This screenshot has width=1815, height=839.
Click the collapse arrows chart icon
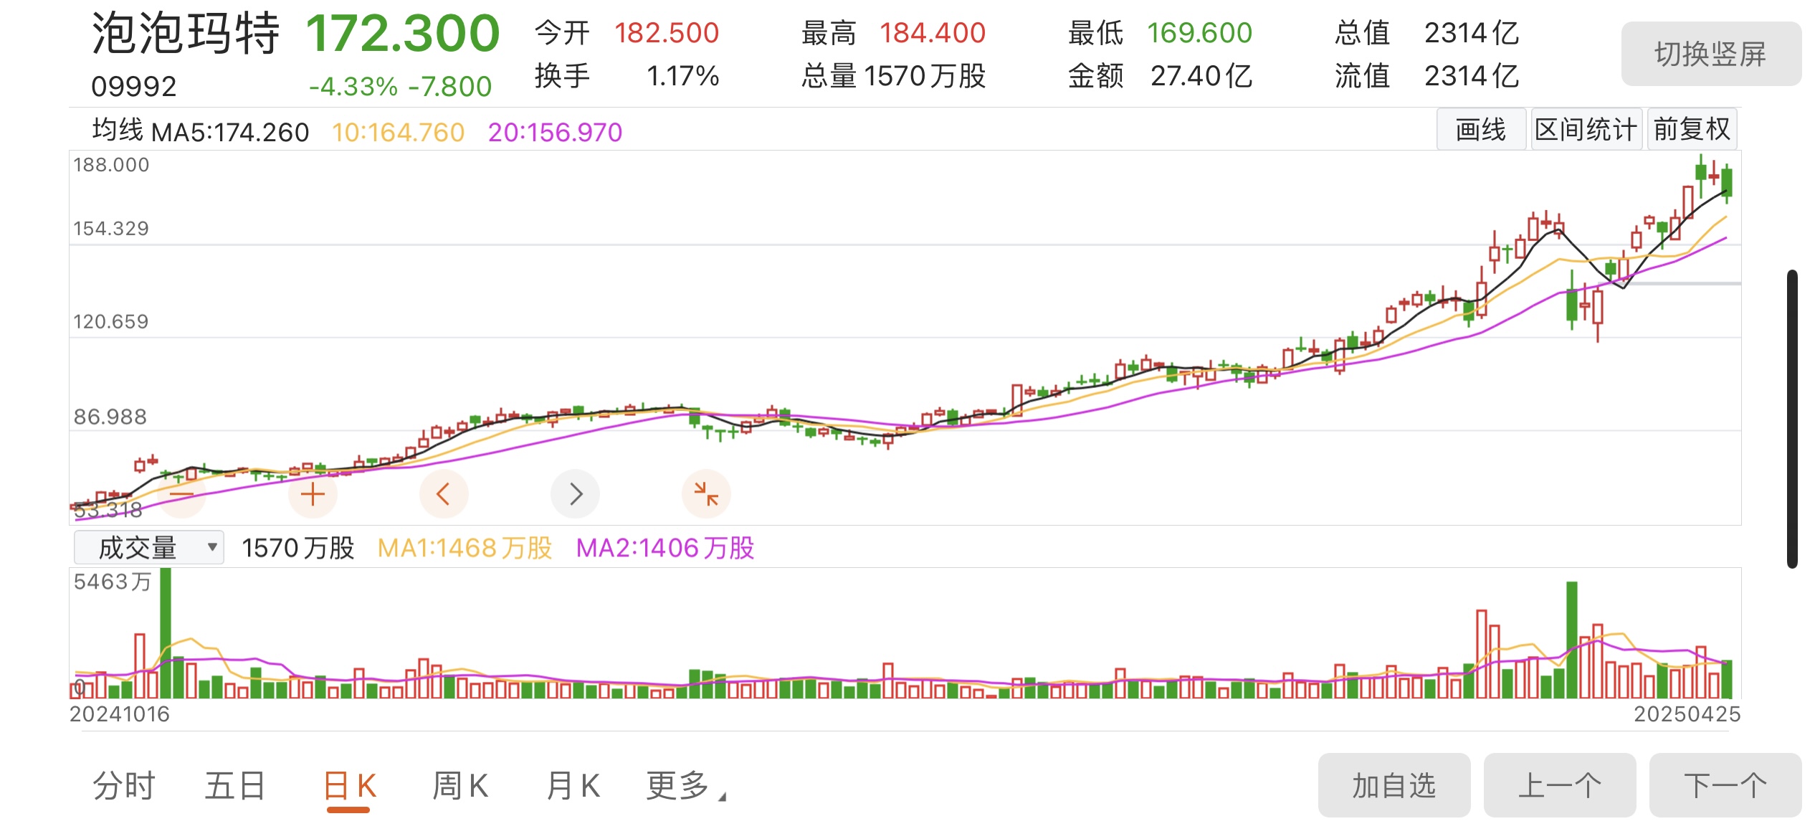[706, 494]
